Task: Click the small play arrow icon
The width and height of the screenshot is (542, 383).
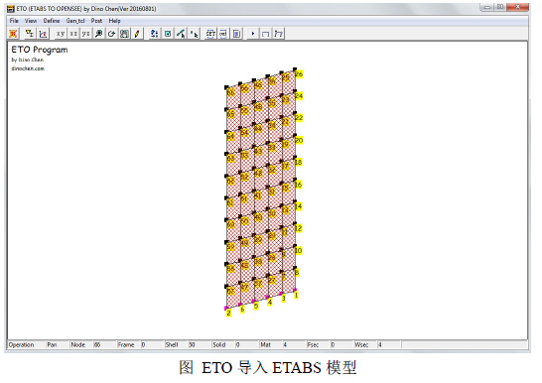Action: [253, 34]
